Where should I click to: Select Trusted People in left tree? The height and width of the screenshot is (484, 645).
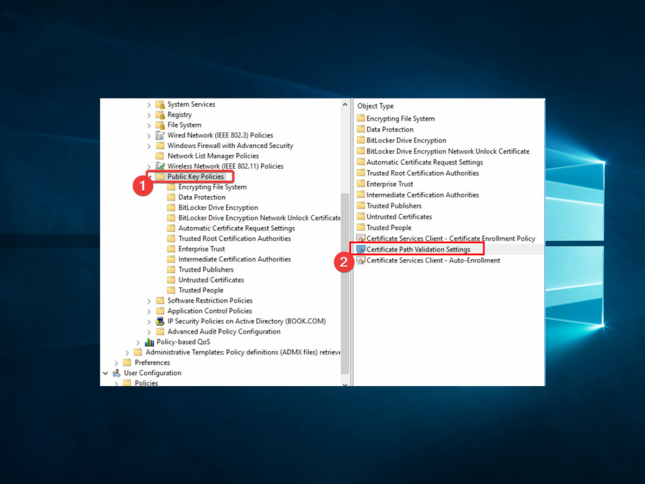201,290
